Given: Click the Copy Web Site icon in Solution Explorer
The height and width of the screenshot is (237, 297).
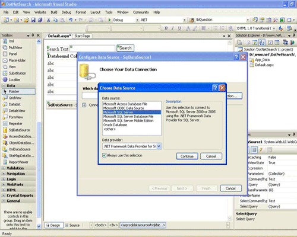Looking at the screenshot, I should tap(285, 43).
